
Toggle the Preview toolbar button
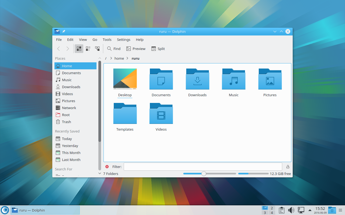click(x=136, y=49)
